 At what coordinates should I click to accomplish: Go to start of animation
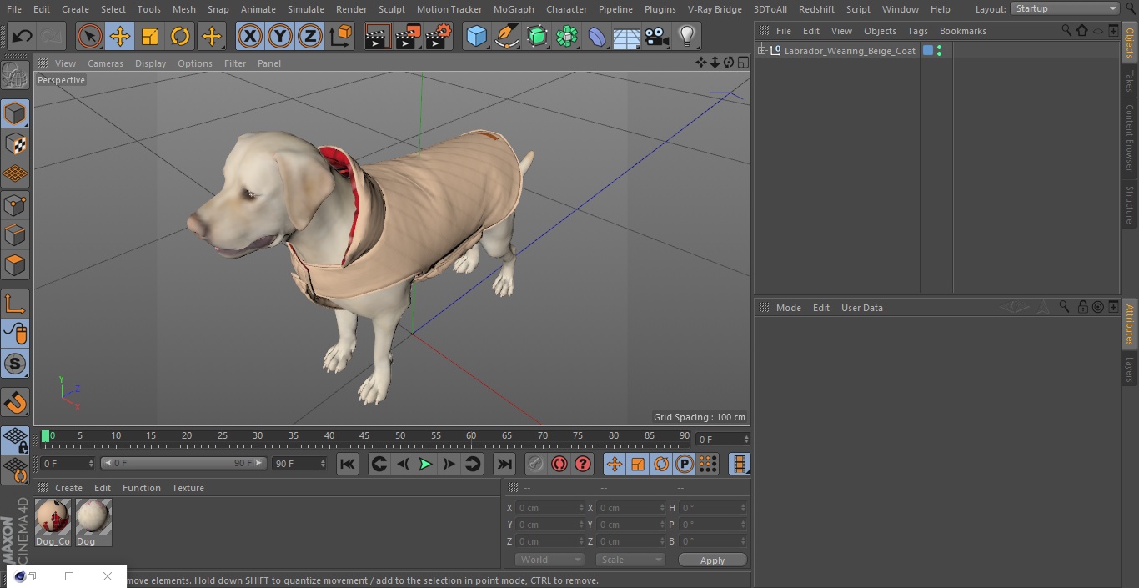(x=348, y=464)
